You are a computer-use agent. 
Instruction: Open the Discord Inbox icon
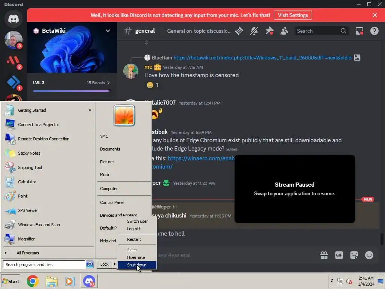(x=359, y=31)
